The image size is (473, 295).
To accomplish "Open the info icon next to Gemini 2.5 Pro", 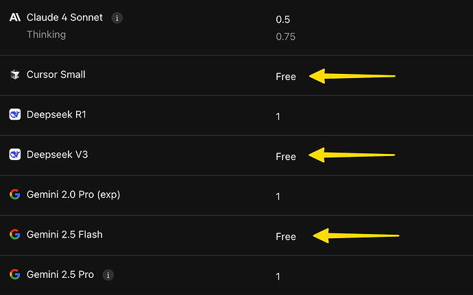I will coord(108,275).
